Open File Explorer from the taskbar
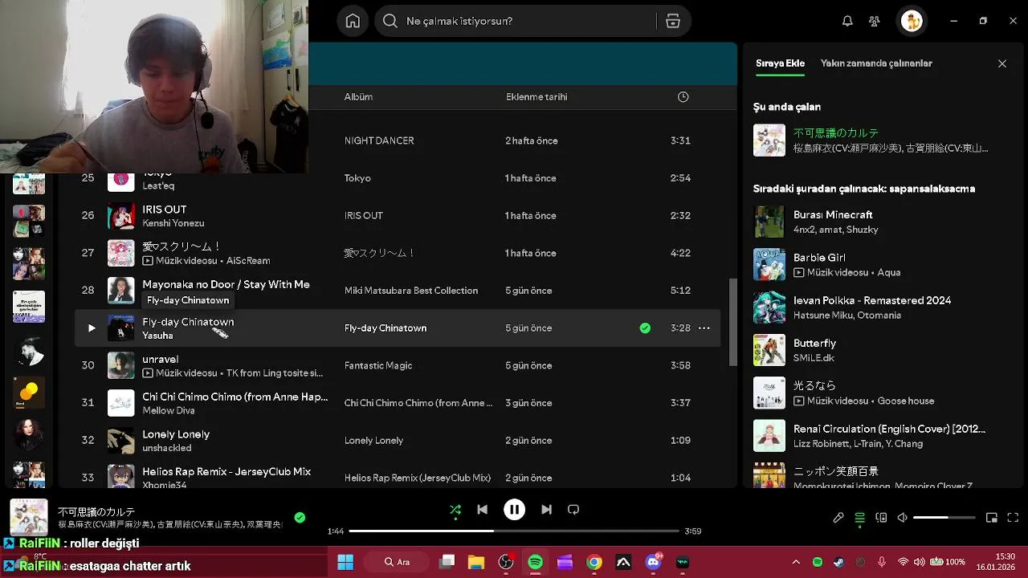 point(476,562)
